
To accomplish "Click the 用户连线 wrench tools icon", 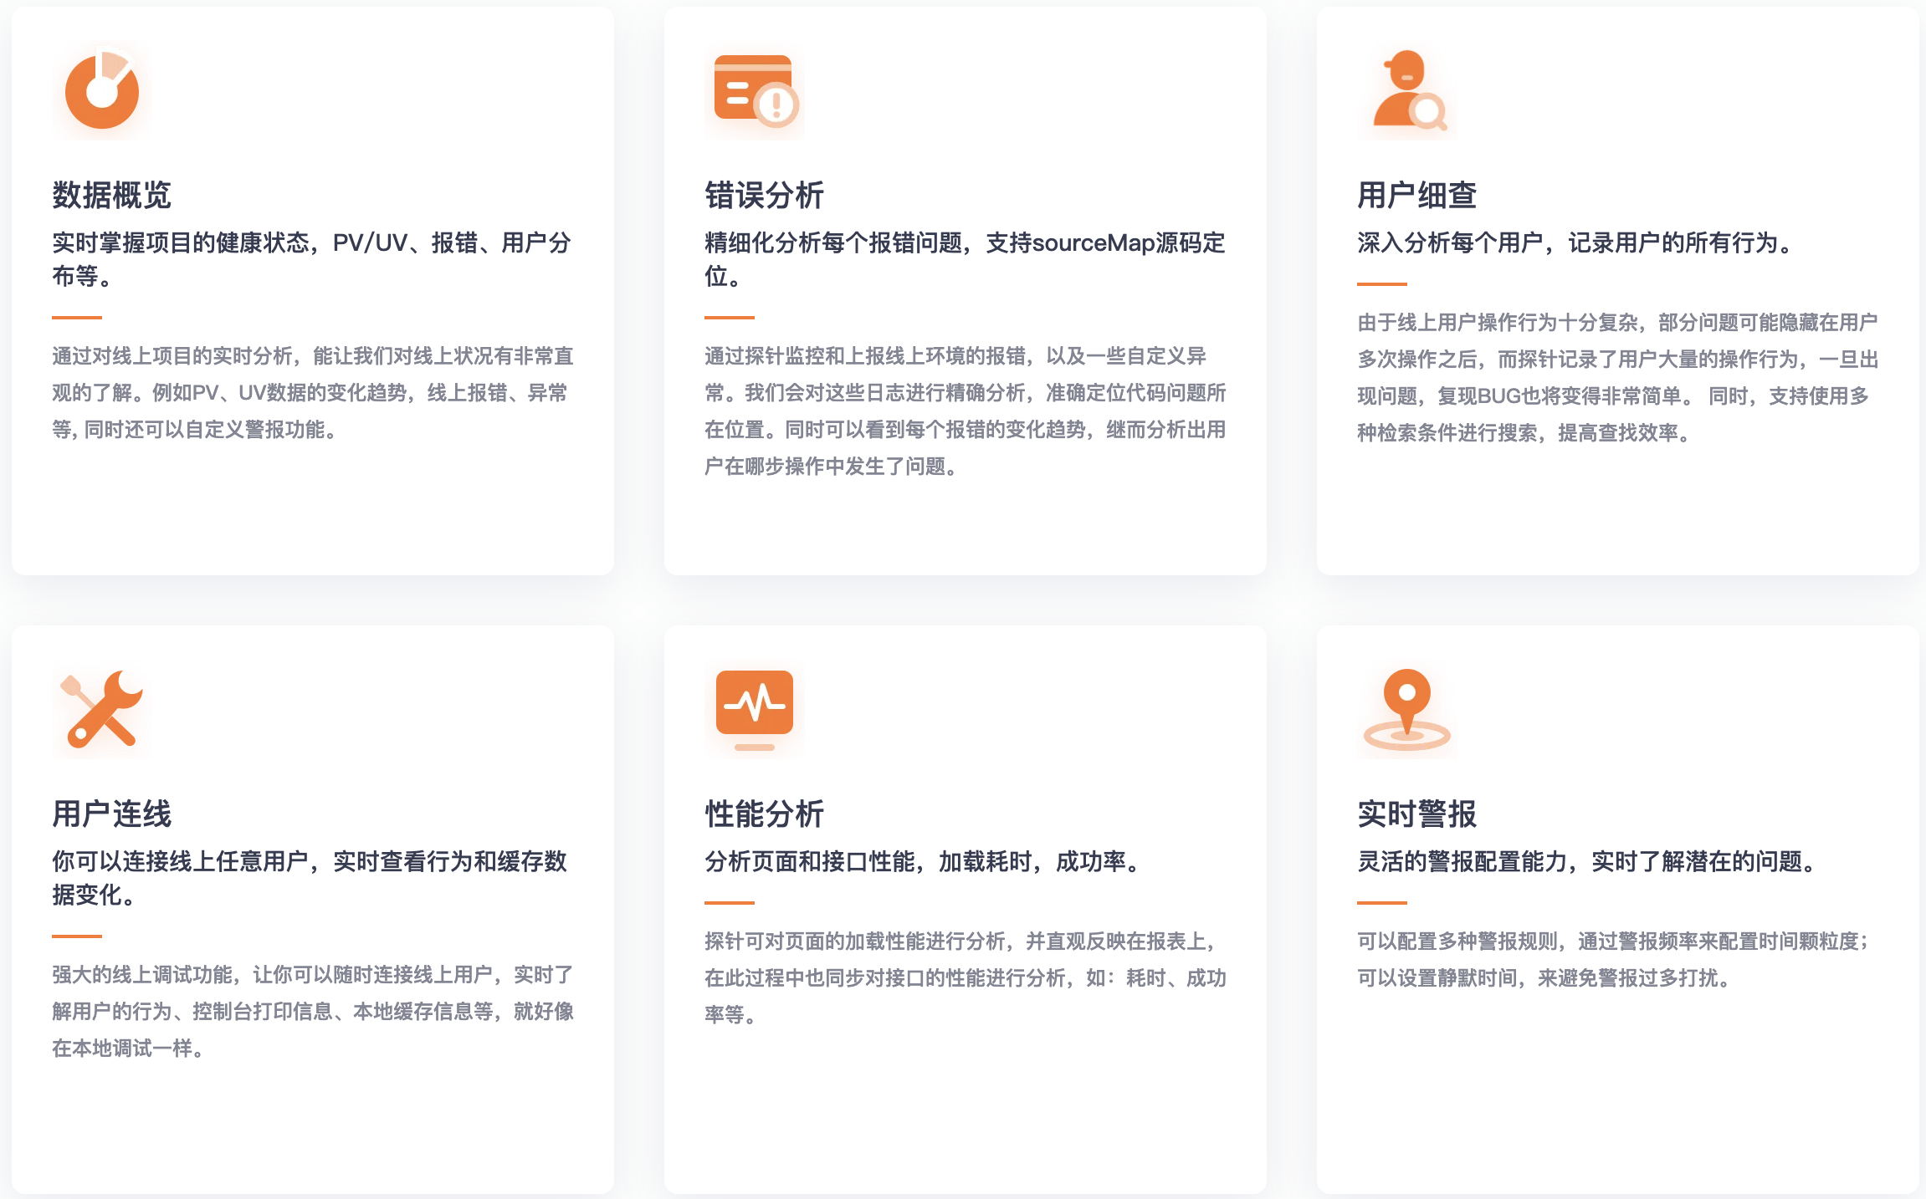I will pos(102,709).
